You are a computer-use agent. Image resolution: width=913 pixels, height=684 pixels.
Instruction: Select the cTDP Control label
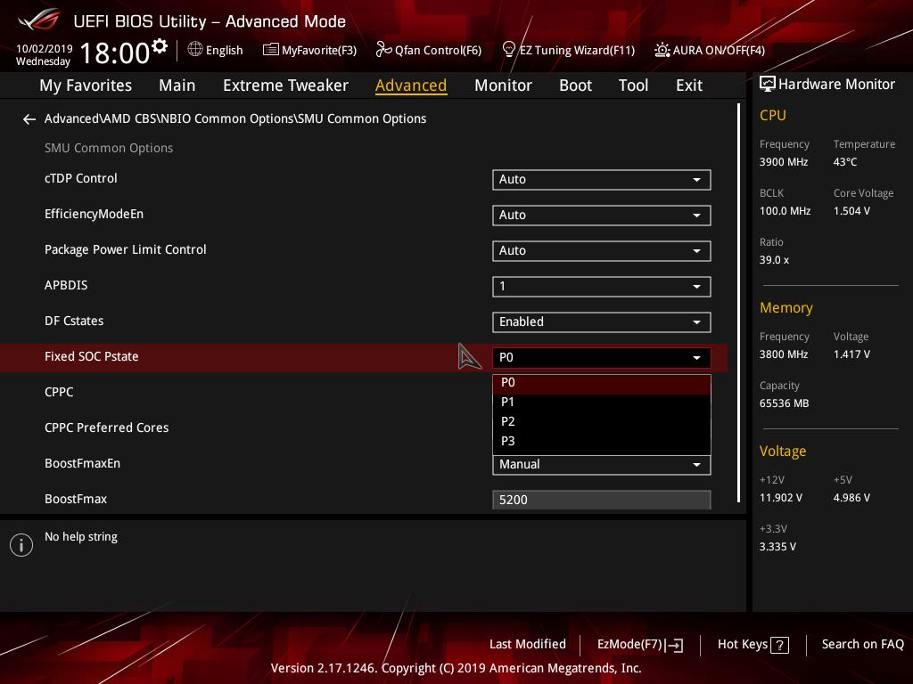81,178
